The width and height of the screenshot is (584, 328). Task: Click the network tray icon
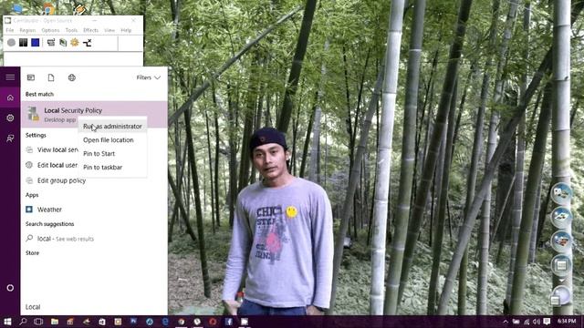pos(527,322)
